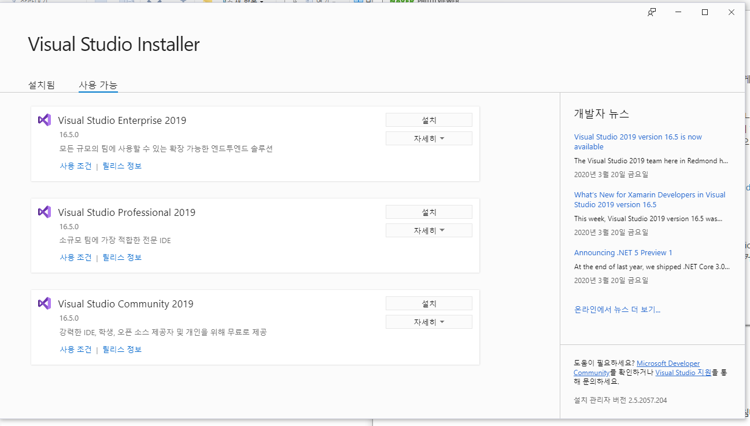Expand 자세히 dropdown for Professional 2019

pos(429,230)
